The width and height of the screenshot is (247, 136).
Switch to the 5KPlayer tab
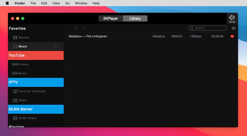click(x=110, y=18)
